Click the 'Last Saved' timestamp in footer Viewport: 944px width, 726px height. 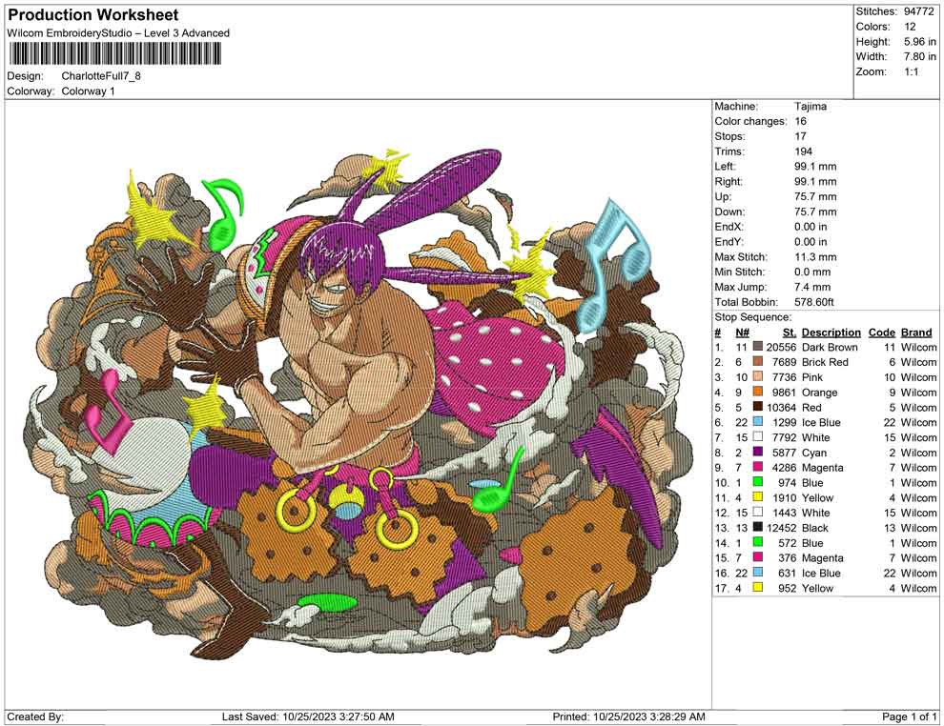pos(308,716)
